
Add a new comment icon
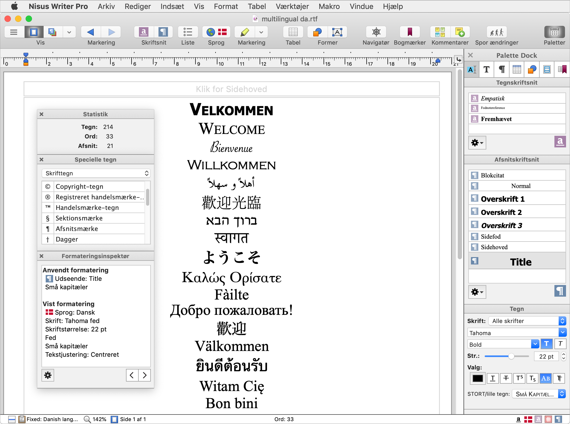tap(460, 32)
